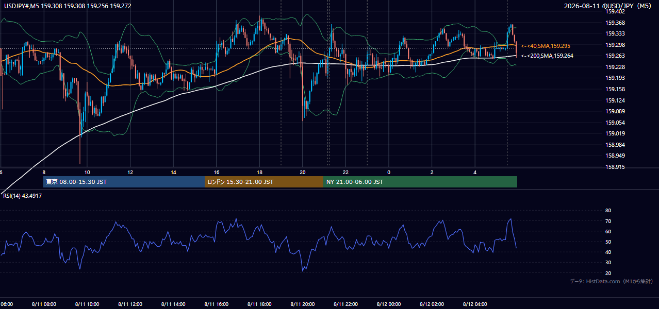
Task: Click RSI scale level 60
Action: pos(608,231)
